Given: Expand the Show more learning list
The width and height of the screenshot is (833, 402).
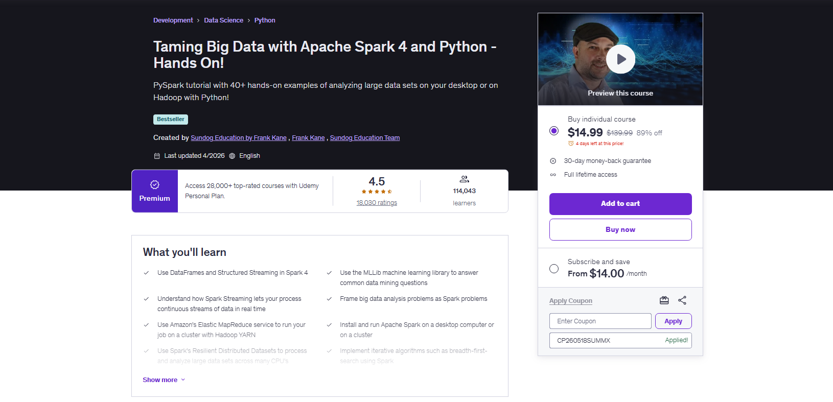Looking at the screenshot, I should click(x=164, y=380).
